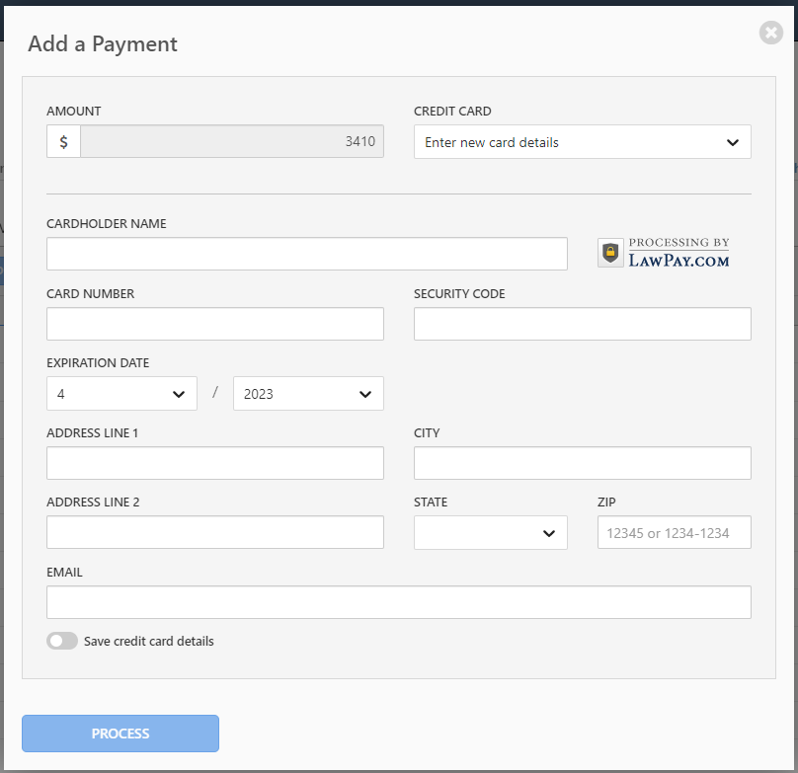
Task: Expand the expiration month dropdown
Action: coord(121,393)
